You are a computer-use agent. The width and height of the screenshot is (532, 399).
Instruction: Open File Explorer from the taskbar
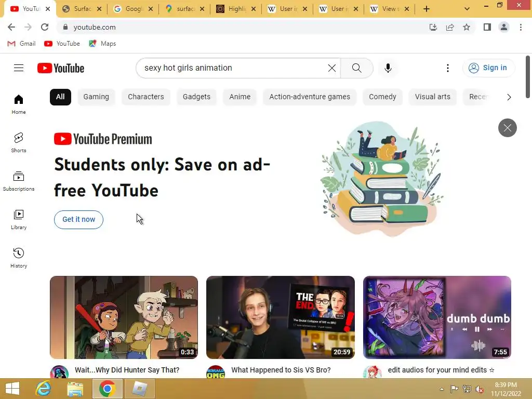[x=75, y=389]
